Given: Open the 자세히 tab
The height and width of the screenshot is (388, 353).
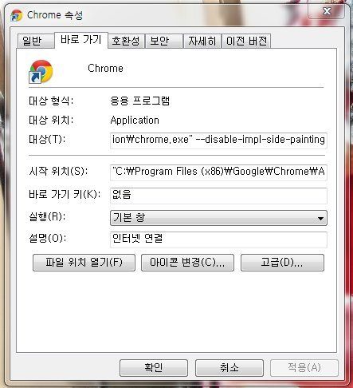Looking at the screenshot, I should click(202, 41).
